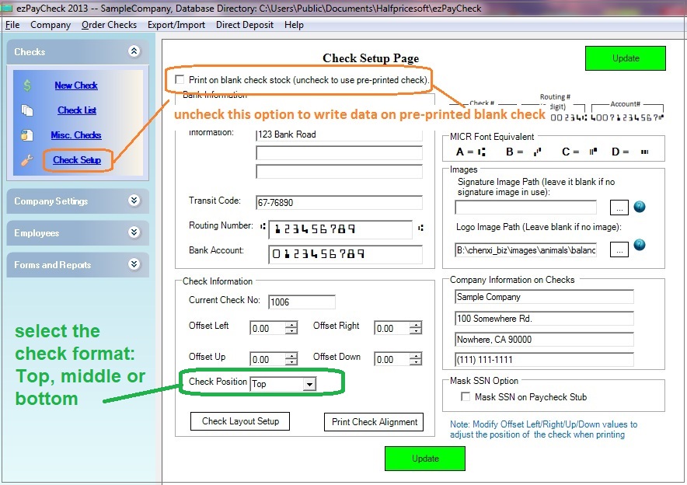This screenshot has width=687, height=485.
Task: Click the help icon beside Logo Image Path
Action: 639,244
